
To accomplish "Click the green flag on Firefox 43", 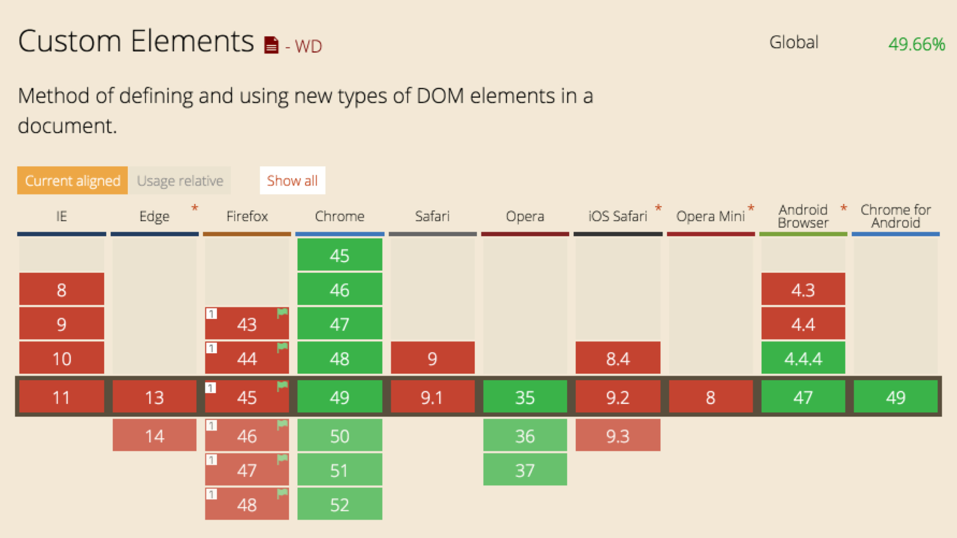I will [x=283, y=313].
